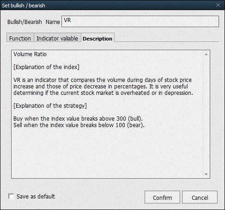Click the description scrollbar up arrow

click(206, 54)
